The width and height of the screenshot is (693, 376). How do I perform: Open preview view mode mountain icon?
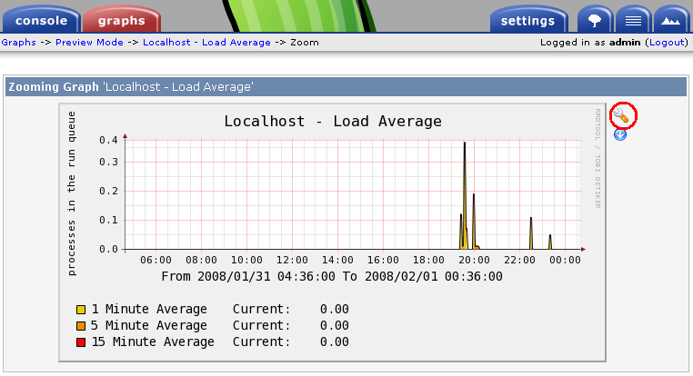670,20
